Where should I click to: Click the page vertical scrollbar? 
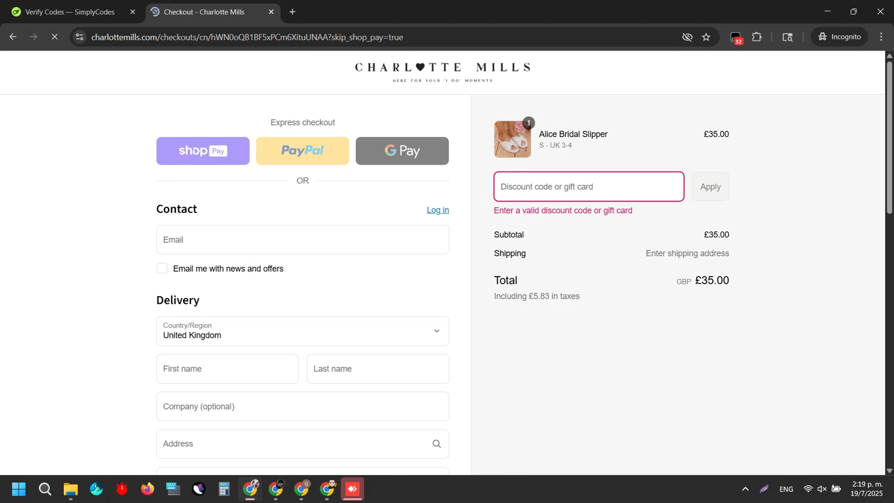coord(889,137)
